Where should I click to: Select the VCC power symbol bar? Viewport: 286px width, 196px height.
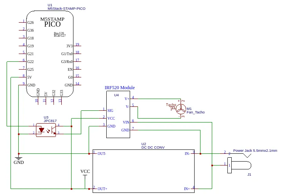pyautogui.click(x=85, y=175)
